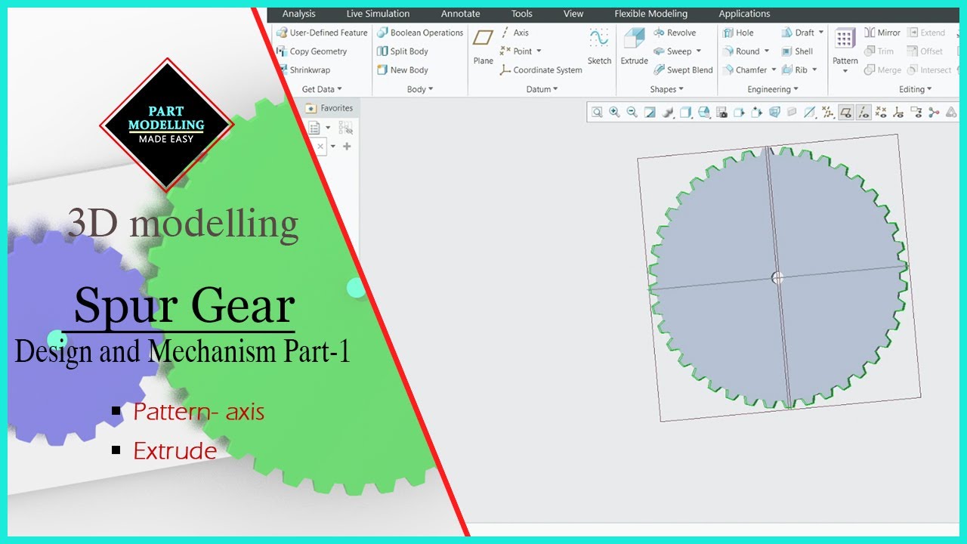Clear the model tree search field
The width and height of the screenshot is (967, 544).
[320, 147]
